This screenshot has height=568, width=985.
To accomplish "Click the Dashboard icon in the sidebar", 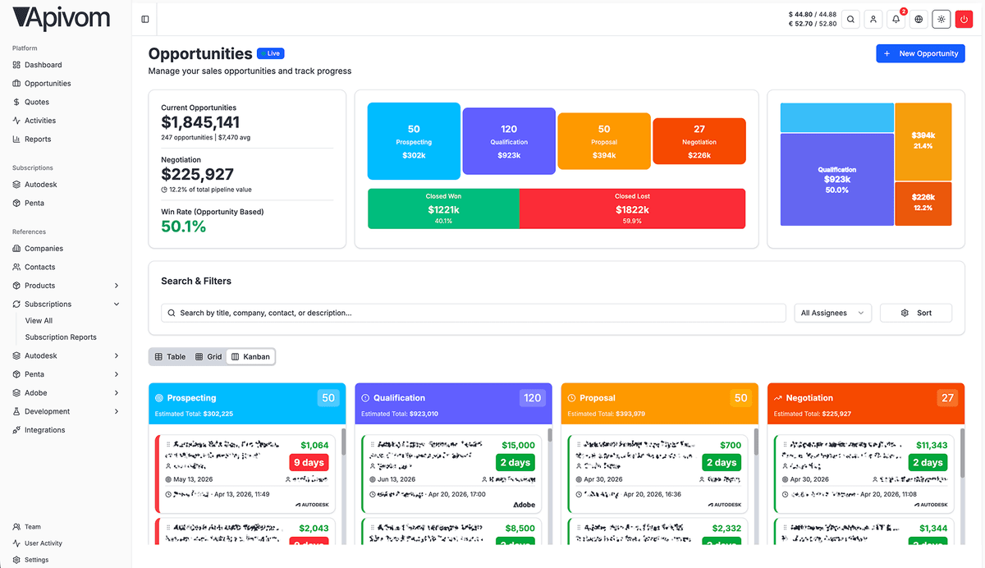I will [x=16, y=65].
